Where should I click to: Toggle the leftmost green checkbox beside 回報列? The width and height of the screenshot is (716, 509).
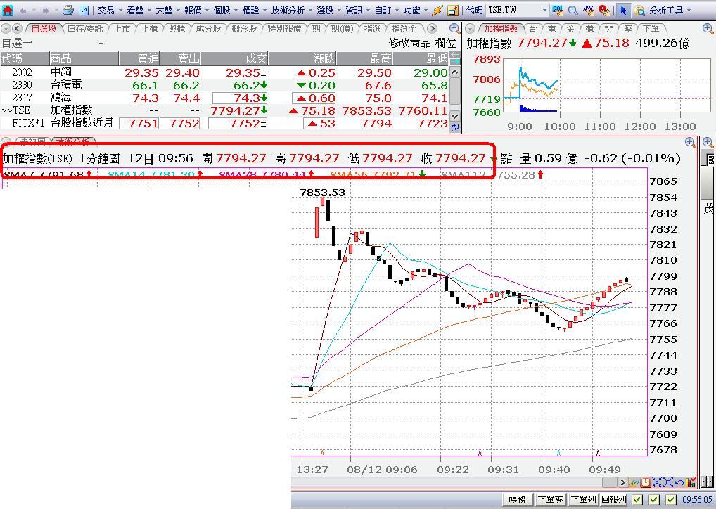pyautogui.click(x=637, y=500)
